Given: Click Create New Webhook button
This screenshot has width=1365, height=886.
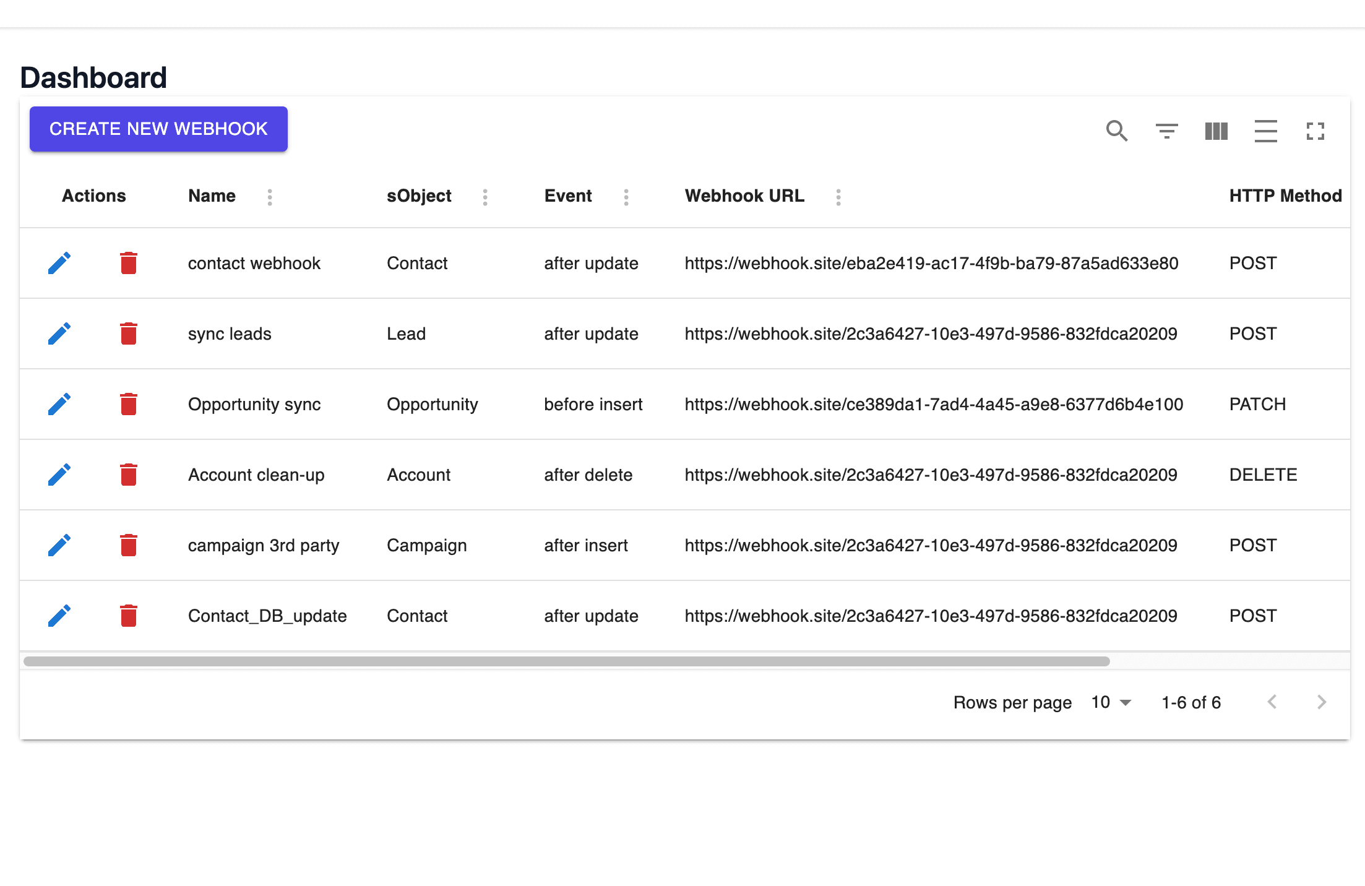Looking at the screenshot, I should 158,129.
